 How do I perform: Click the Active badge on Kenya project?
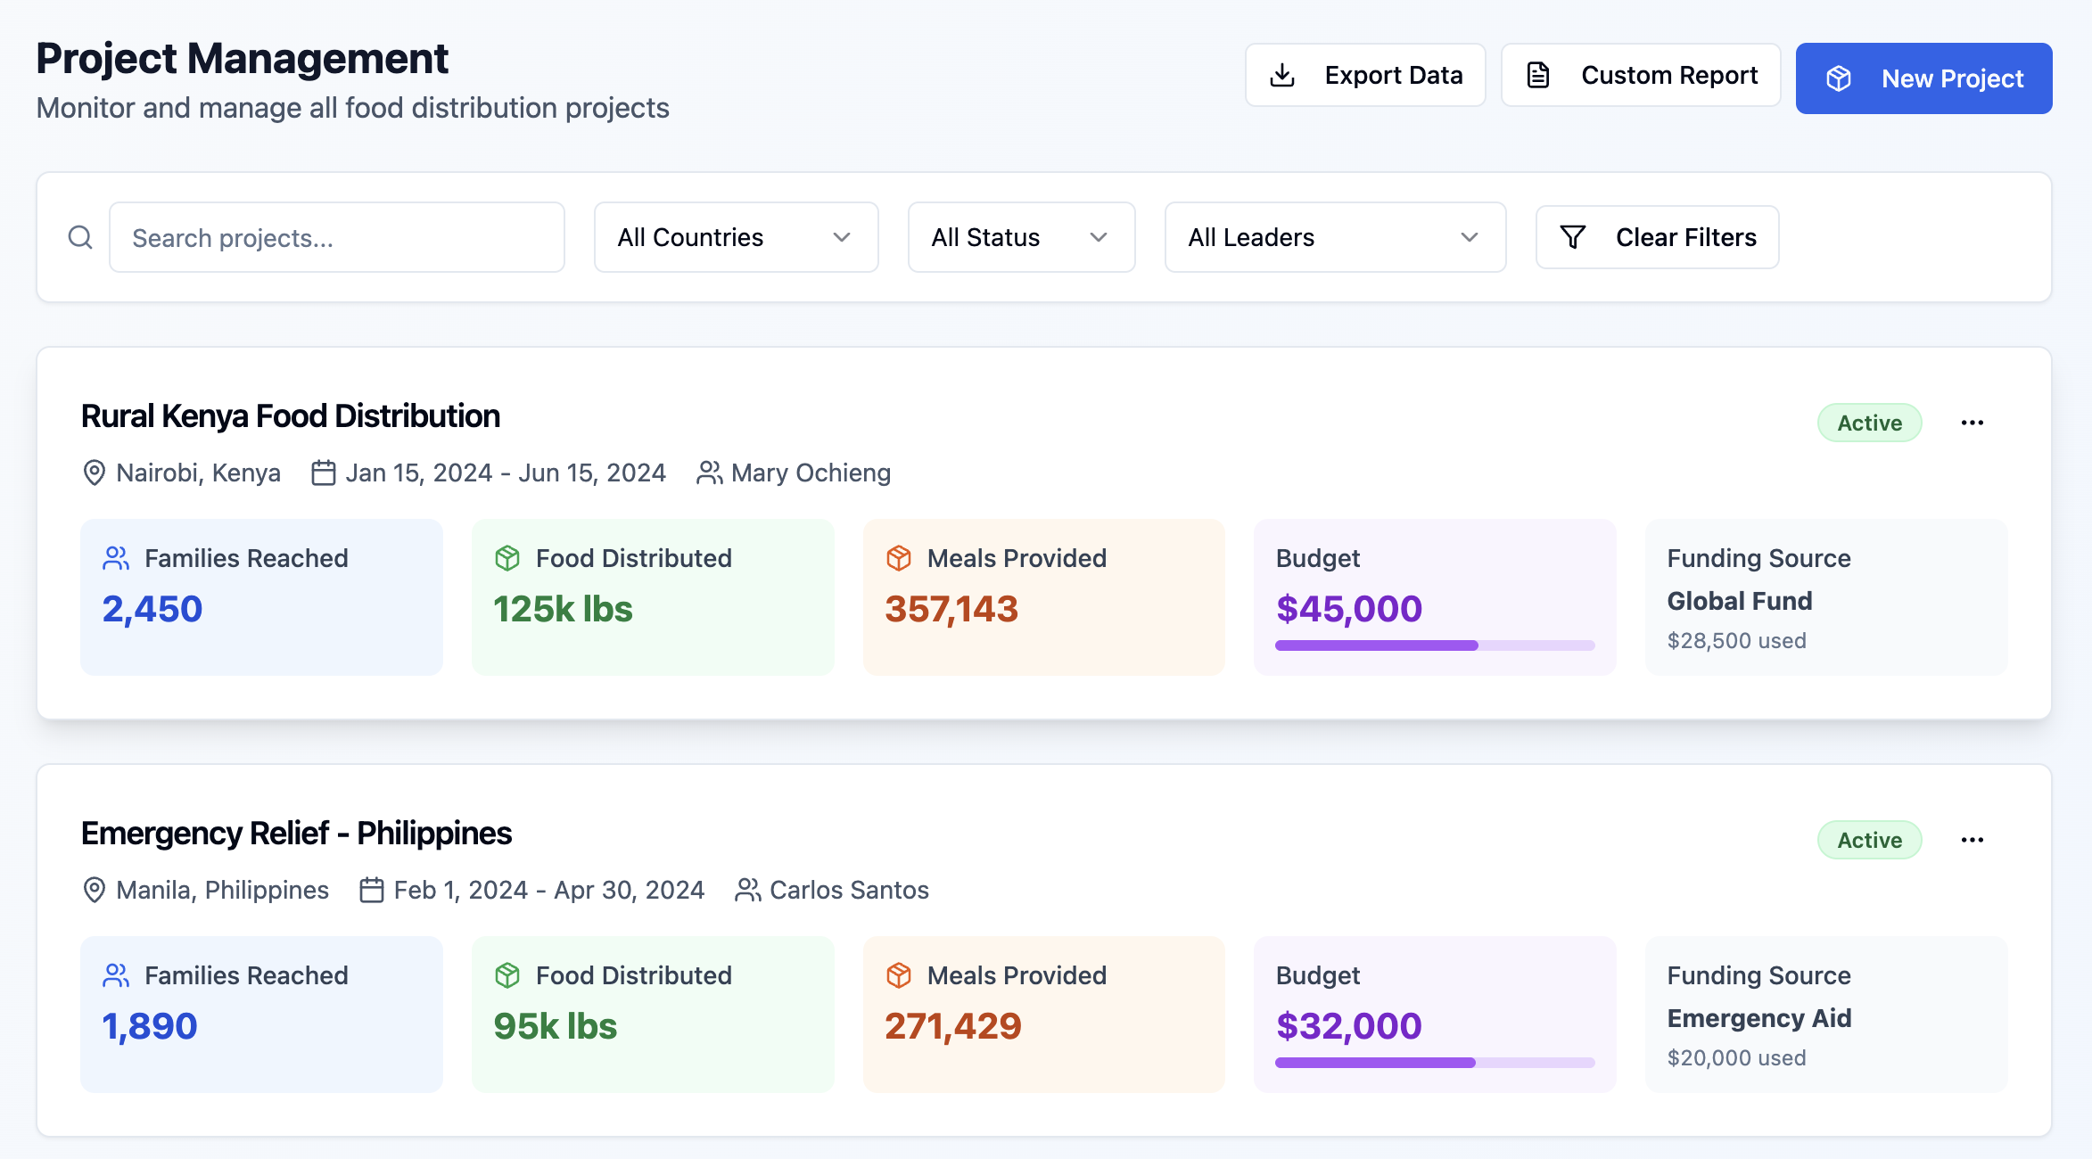coord(1869,423)
